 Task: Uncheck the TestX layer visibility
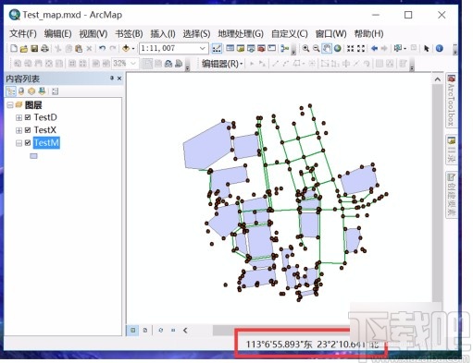[28, 130]
